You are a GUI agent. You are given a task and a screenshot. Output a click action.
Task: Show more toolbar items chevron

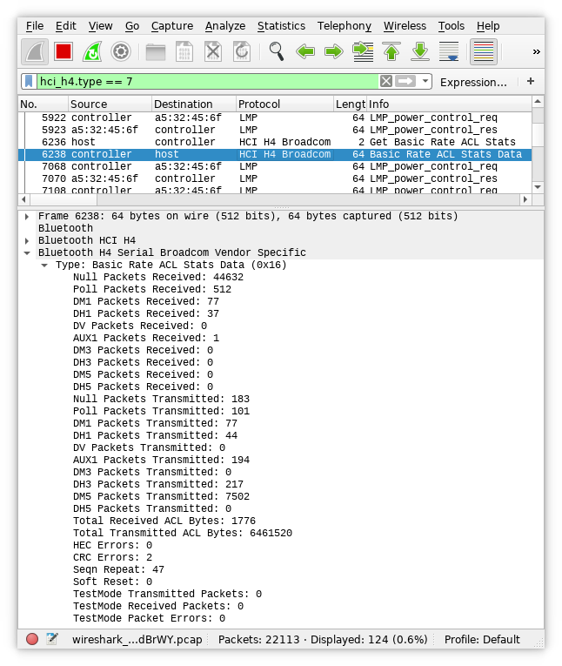[x=536, y=52]
